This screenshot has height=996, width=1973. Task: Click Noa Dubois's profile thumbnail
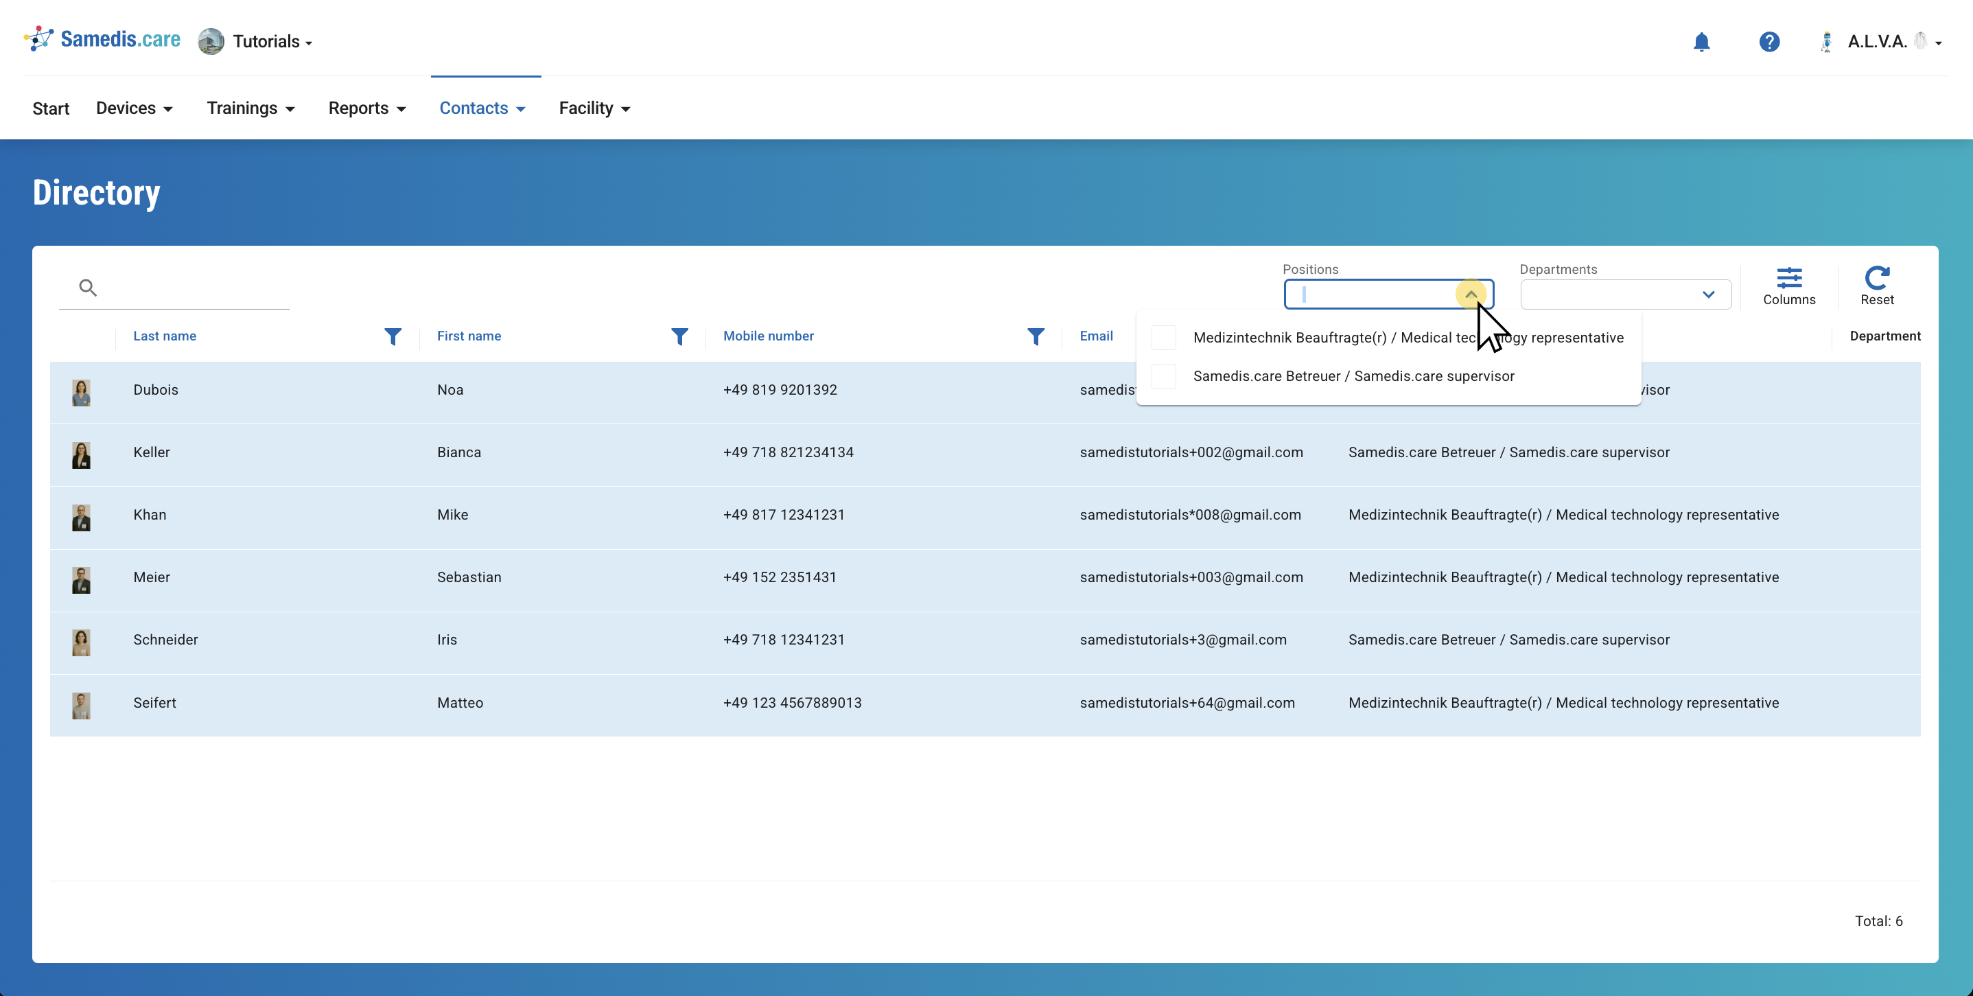pos(81,392)
